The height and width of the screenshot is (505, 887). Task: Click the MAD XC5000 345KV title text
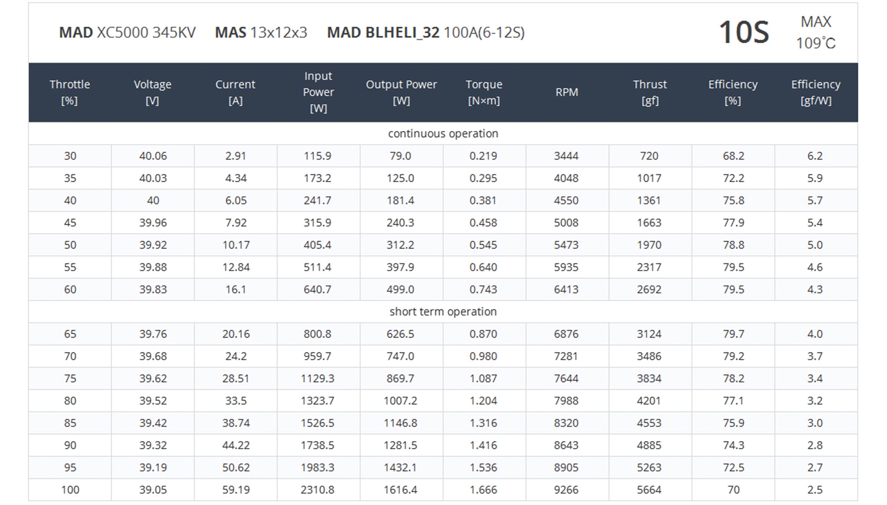[x=127, y=33]
